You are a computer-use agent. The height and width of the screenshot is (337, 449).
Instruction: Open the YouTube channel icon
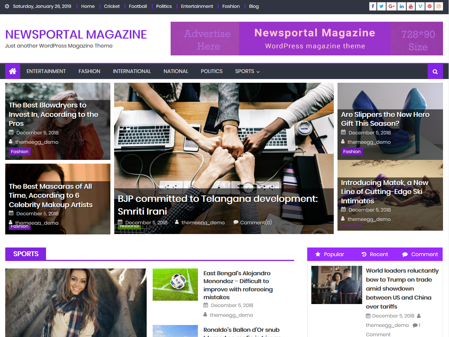tap(411, 6)
